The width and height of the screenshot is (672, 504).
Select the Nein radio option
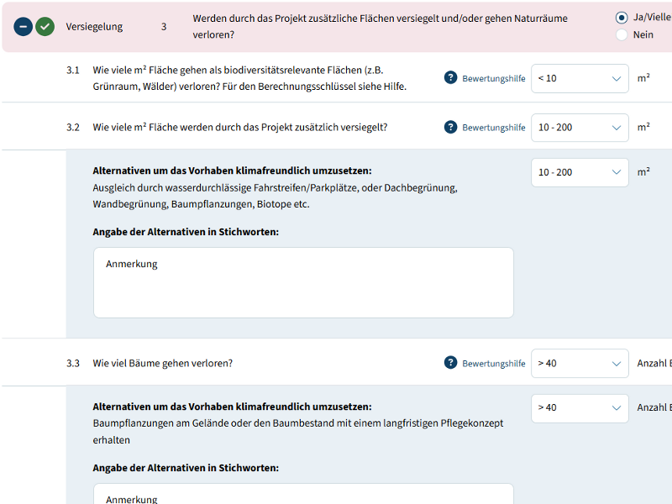click(x=622, y=34)
